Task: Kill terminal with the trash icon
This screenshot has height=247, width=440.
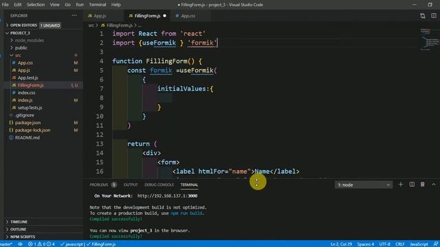Action: 422,185
